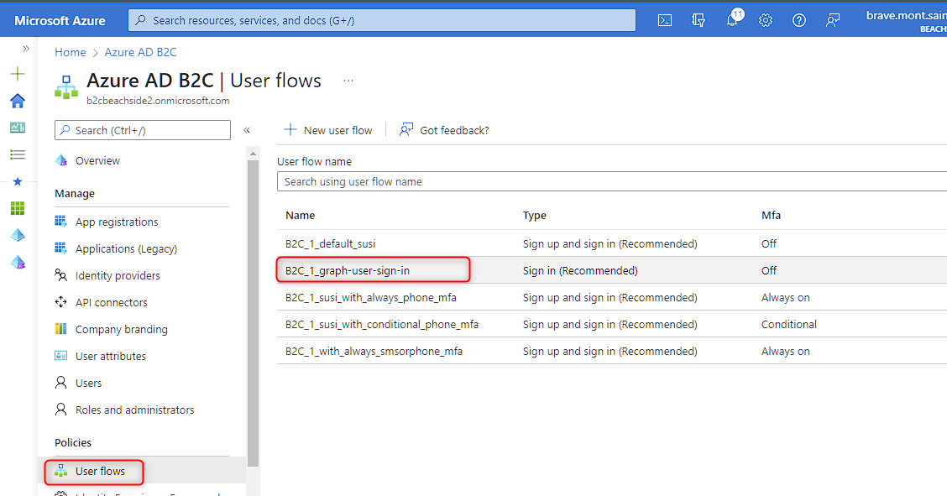Open B2C_1_susi_with_conditional_phone_mfa user flow
Viewport: 947px width, 496px height.
382,324
